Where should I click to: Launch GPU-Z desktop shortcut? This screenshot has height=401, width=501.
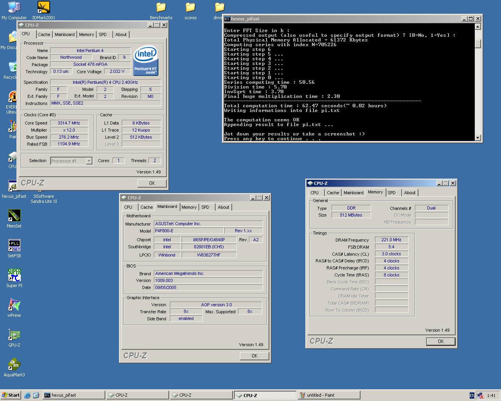click(x=14, y=338)
